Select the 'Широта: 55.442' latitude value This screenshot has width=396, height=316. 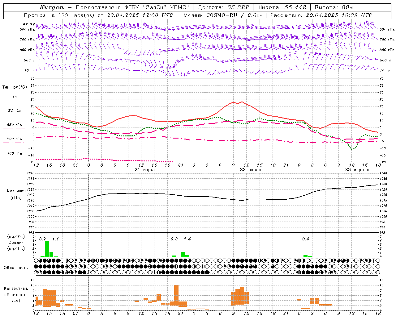coord(282,7)
